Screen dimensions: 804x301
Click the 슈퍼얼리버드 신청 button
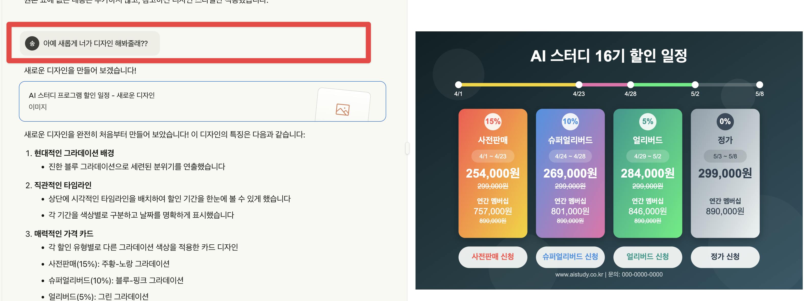[570, 257]
